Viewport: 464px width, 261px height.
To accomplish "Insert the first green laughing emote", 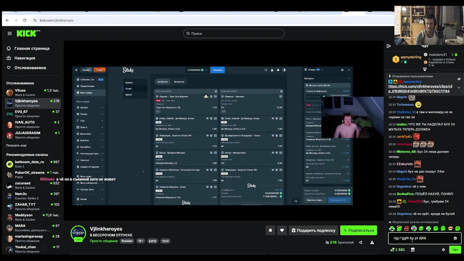I will pos(392,228).
